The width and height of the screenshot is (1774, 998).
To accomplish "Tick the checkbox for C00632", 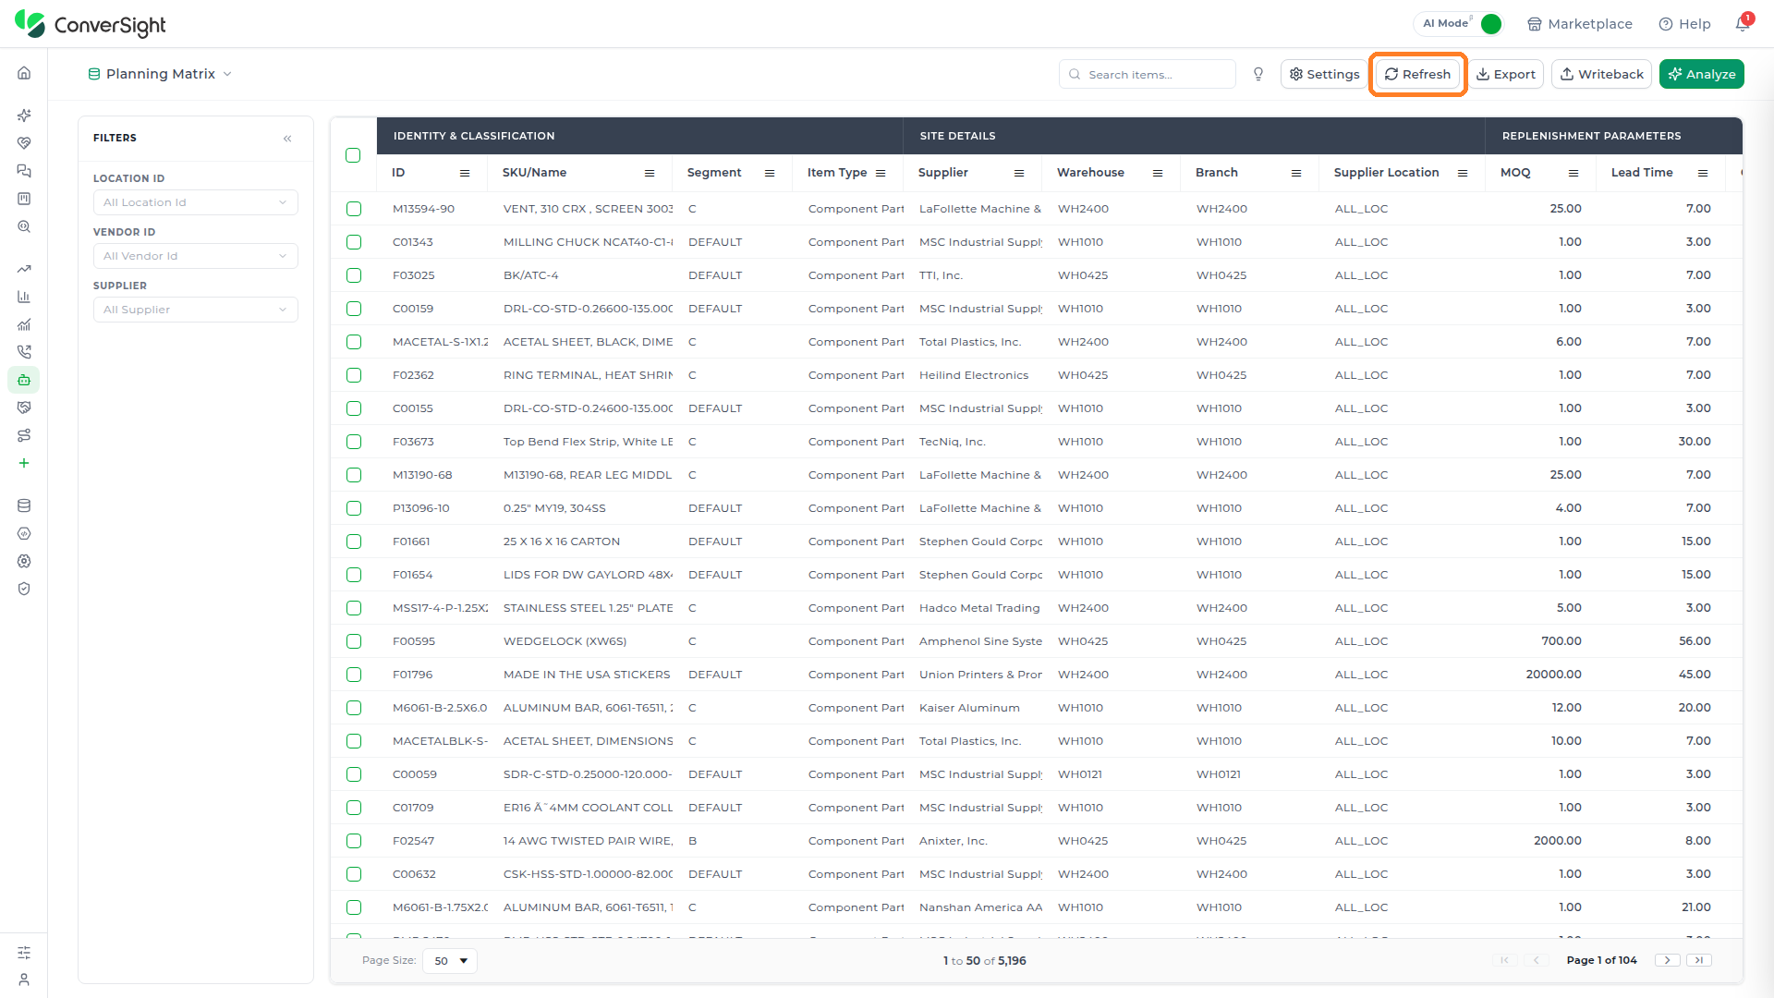I will click(354, 874).
